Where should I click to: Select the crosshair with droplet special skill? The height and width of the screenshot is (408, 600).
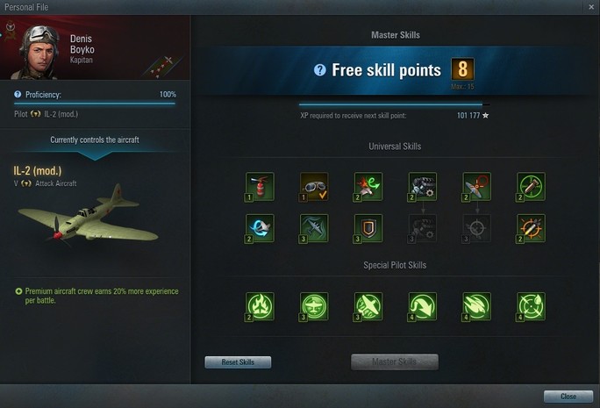(x=531, y=306)
